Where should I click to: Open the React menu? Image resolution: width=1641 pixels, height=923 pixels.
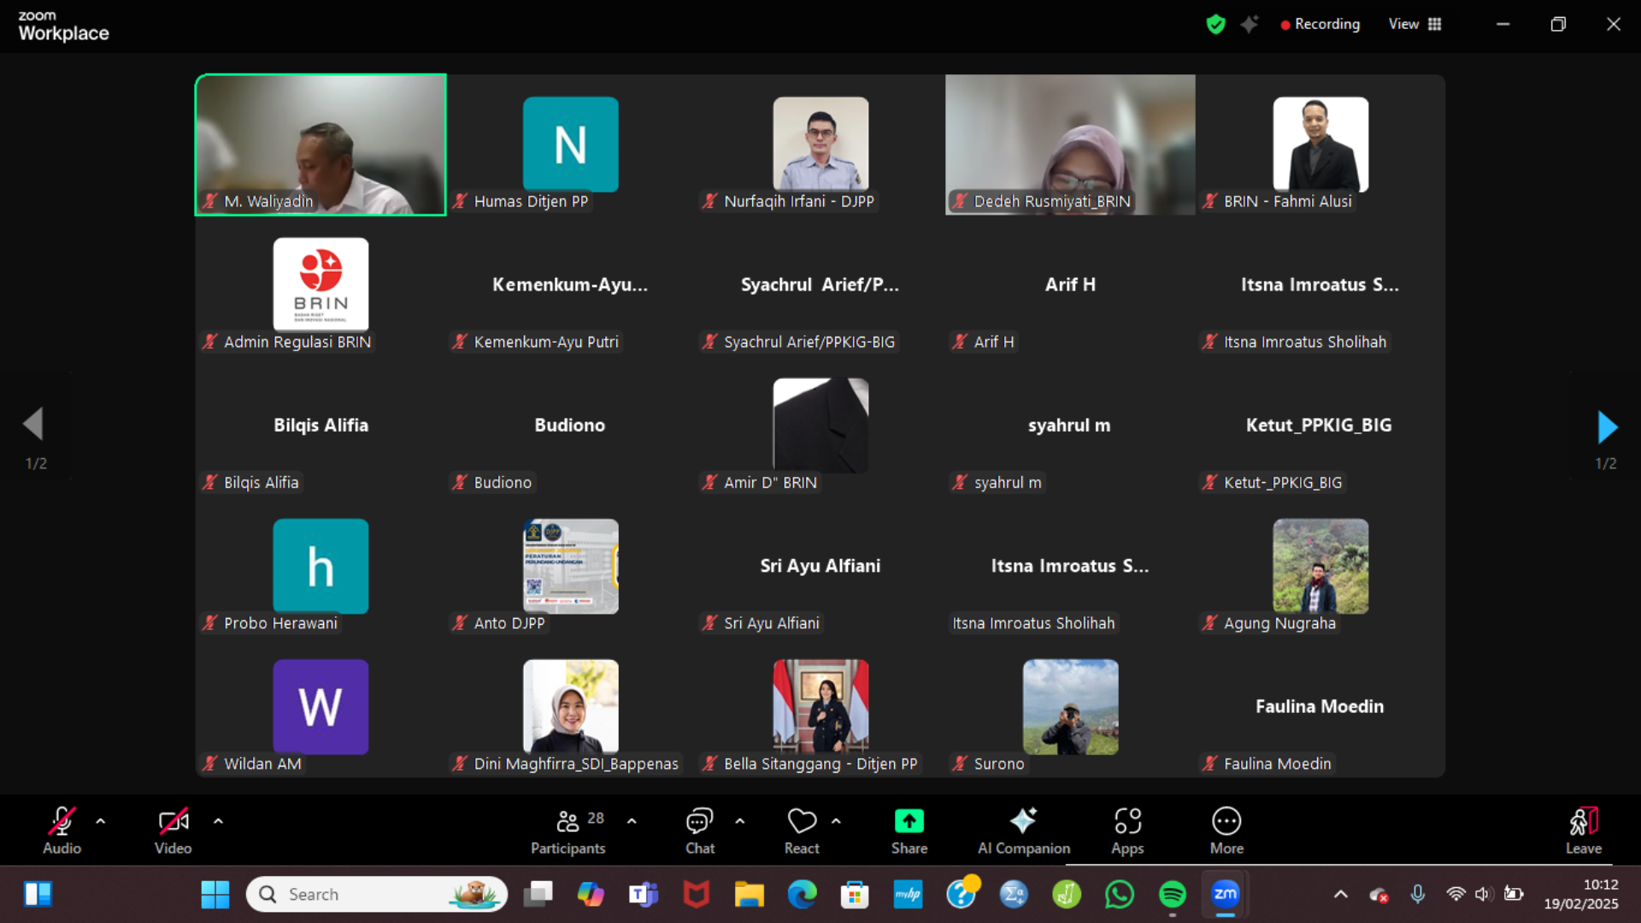(802, 830)
